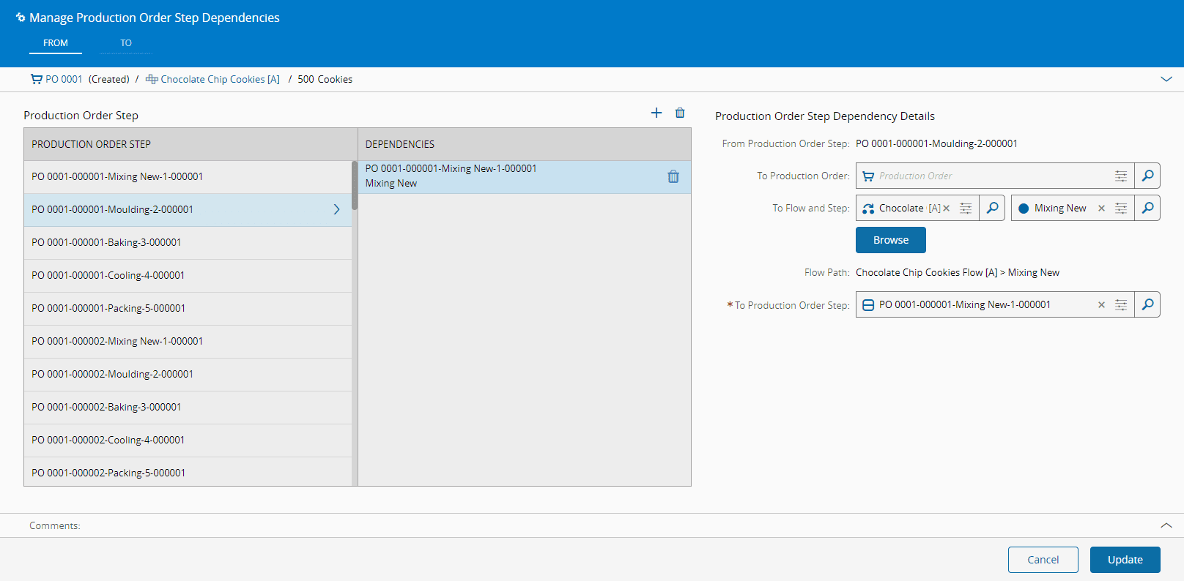This screenshot has height=581, width=1184.
Task: Open filter options in To Production Order field
Action: 1121,176
